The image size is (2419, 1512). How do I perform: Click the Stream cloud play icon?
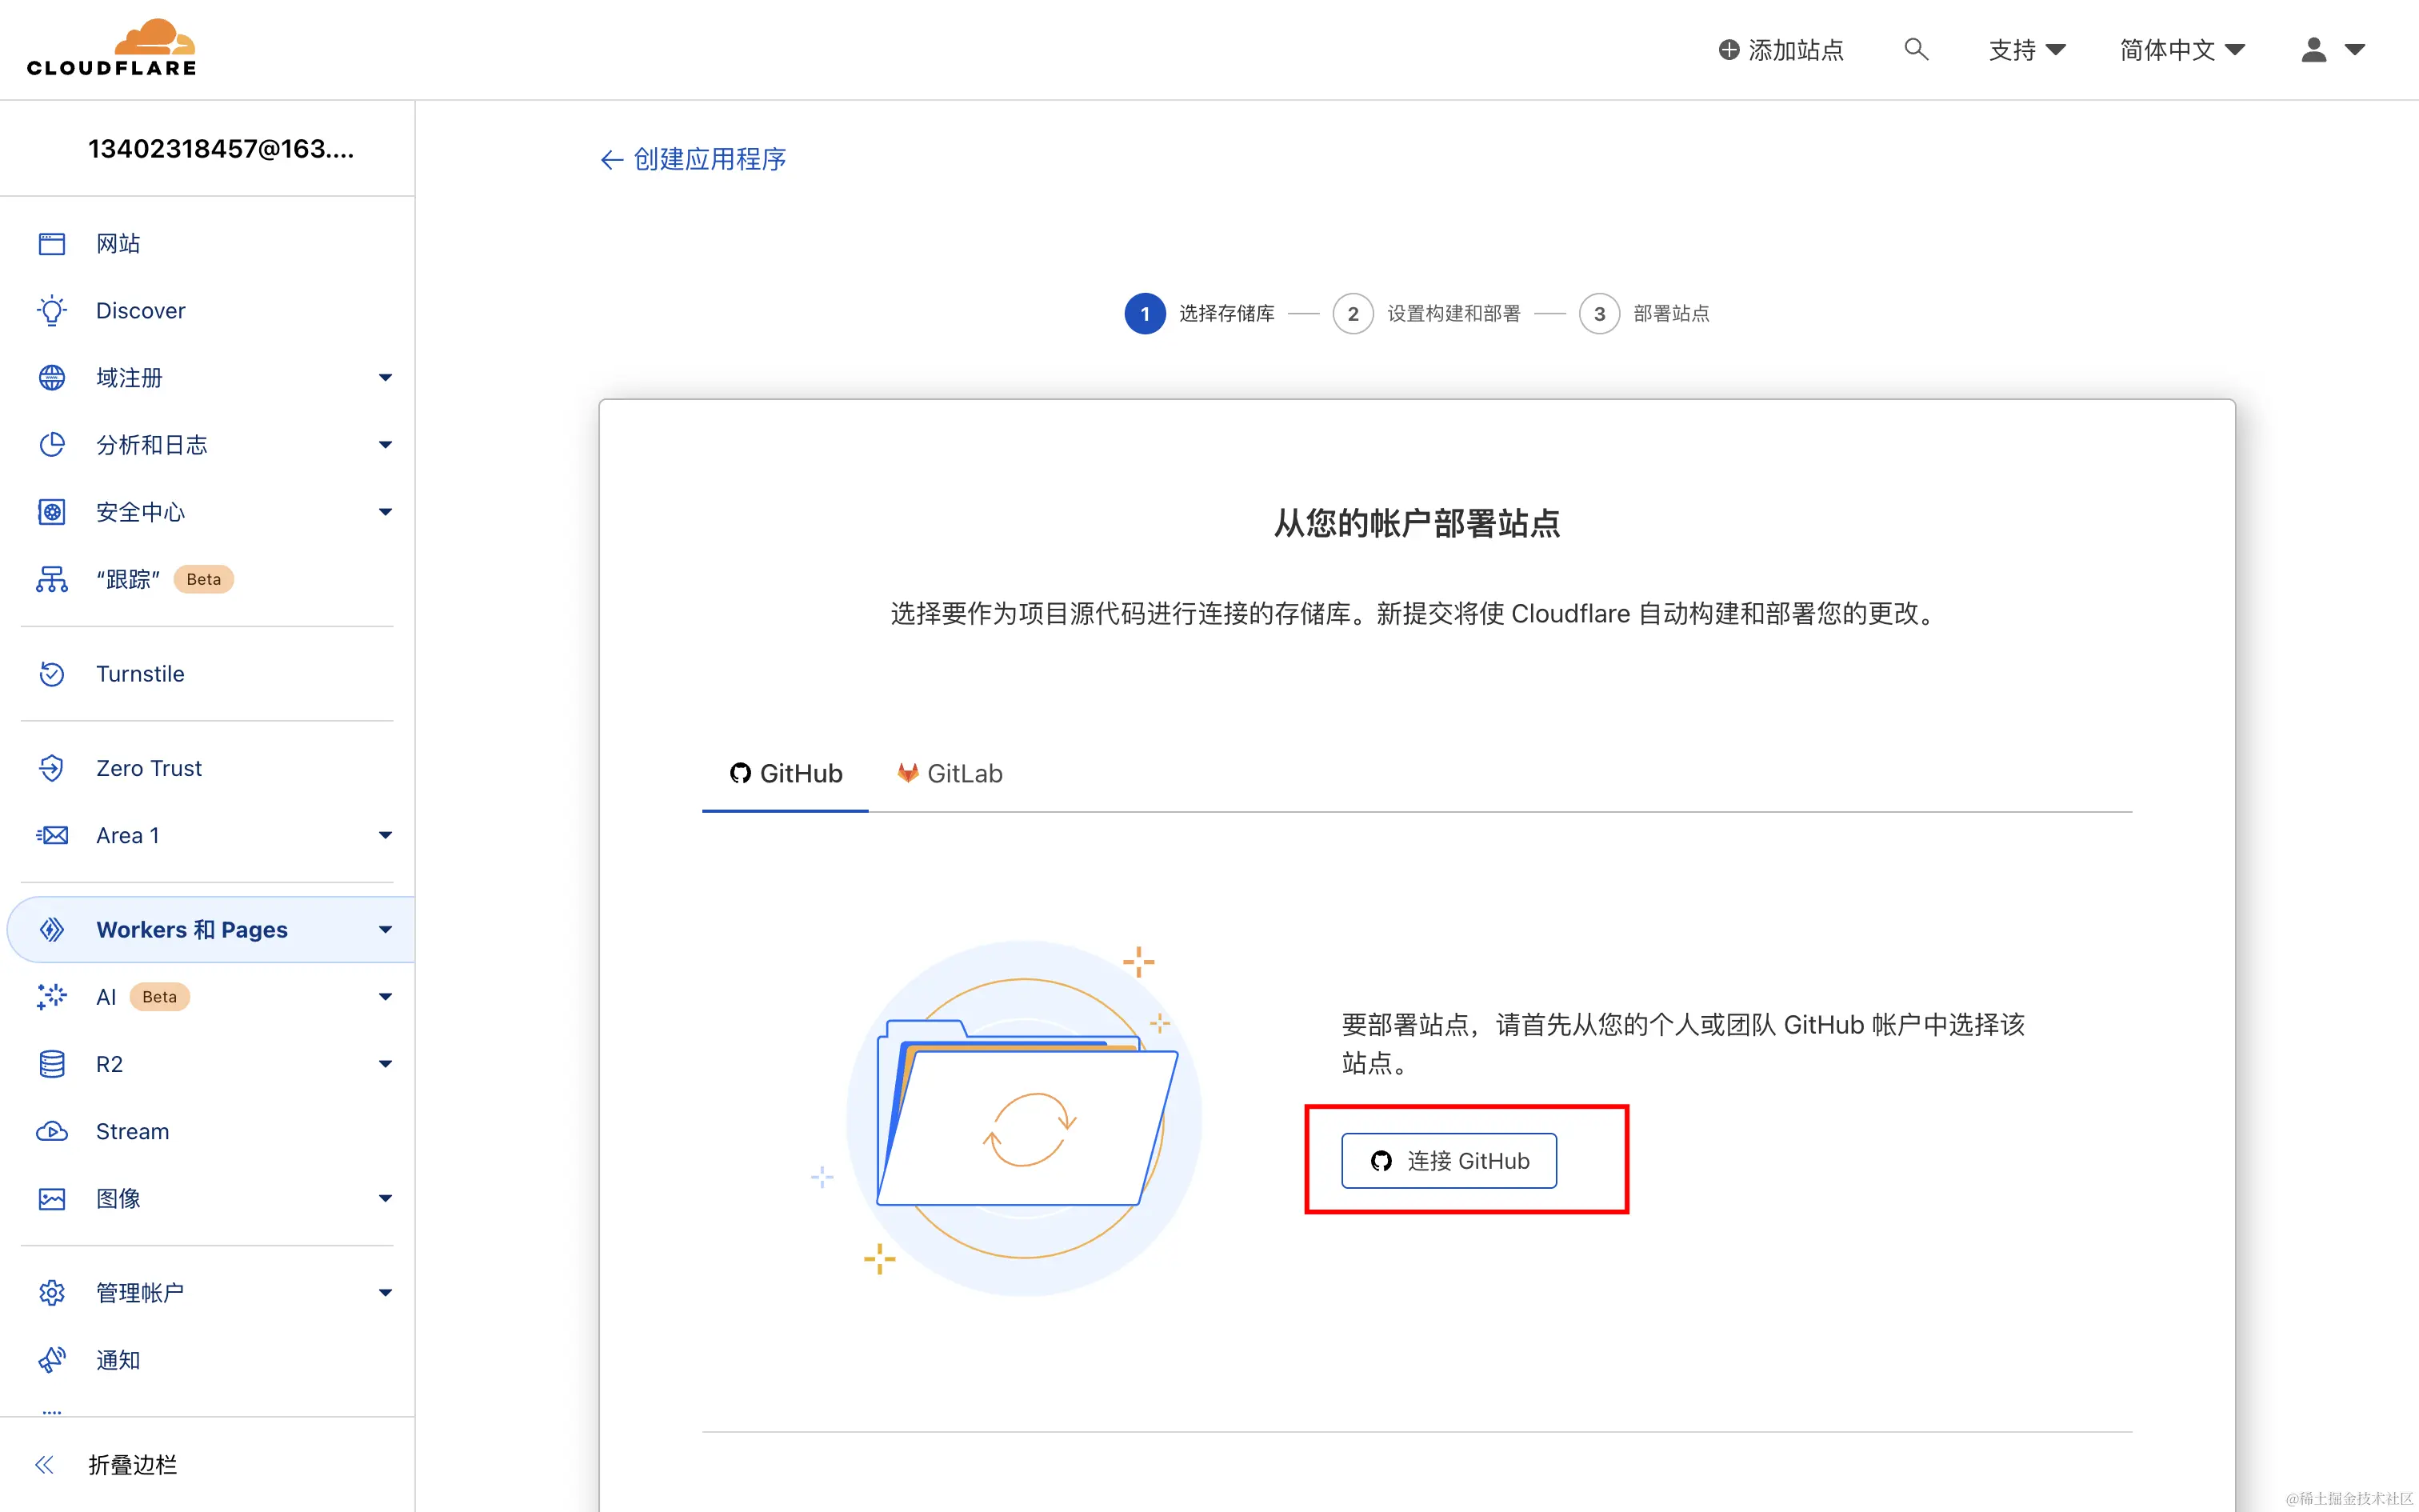tap(52, 1131)
